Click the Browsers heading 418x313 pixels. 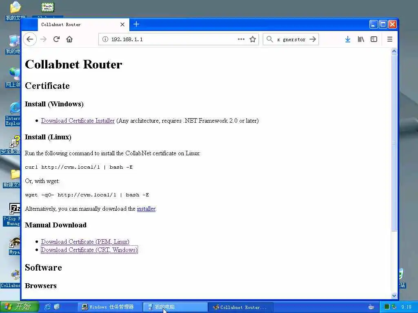41,286
